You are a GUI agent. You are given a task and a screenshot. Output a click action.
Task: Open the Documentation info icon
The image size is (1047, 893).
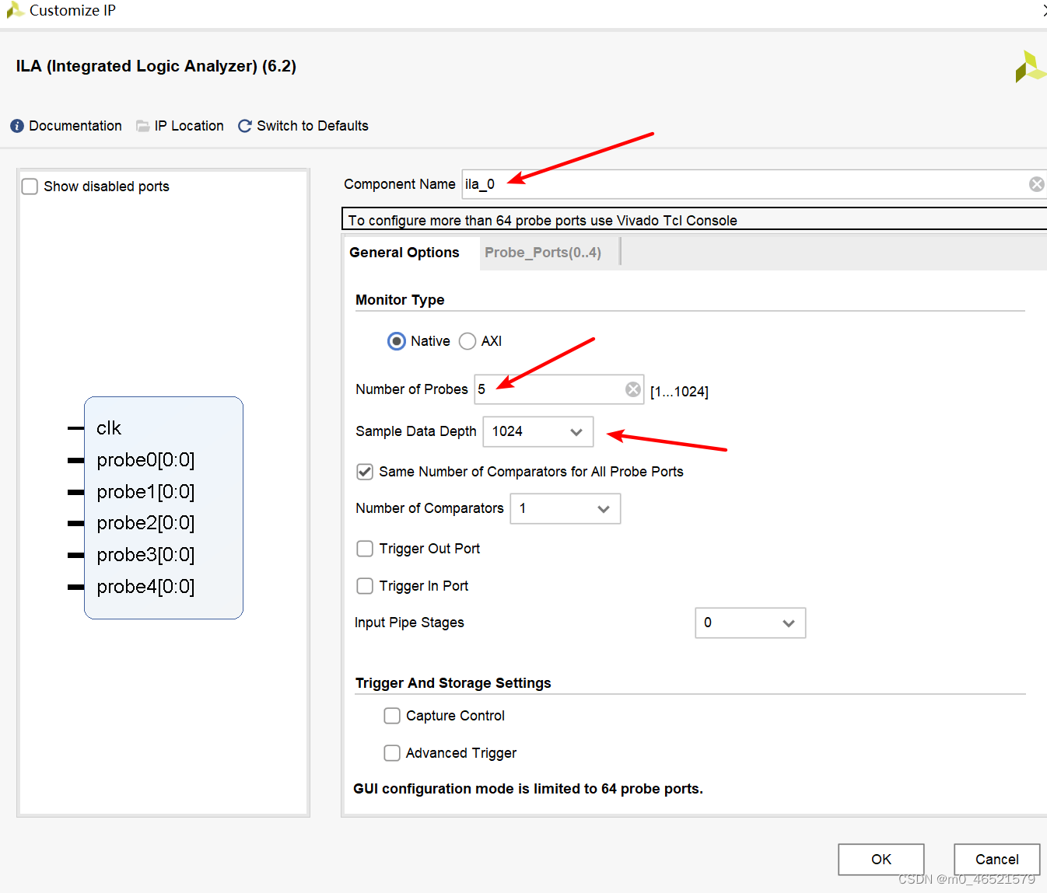17,126
